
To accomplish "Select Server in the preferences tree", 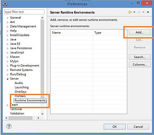I will pyautogui.click(x=14, y=78).
